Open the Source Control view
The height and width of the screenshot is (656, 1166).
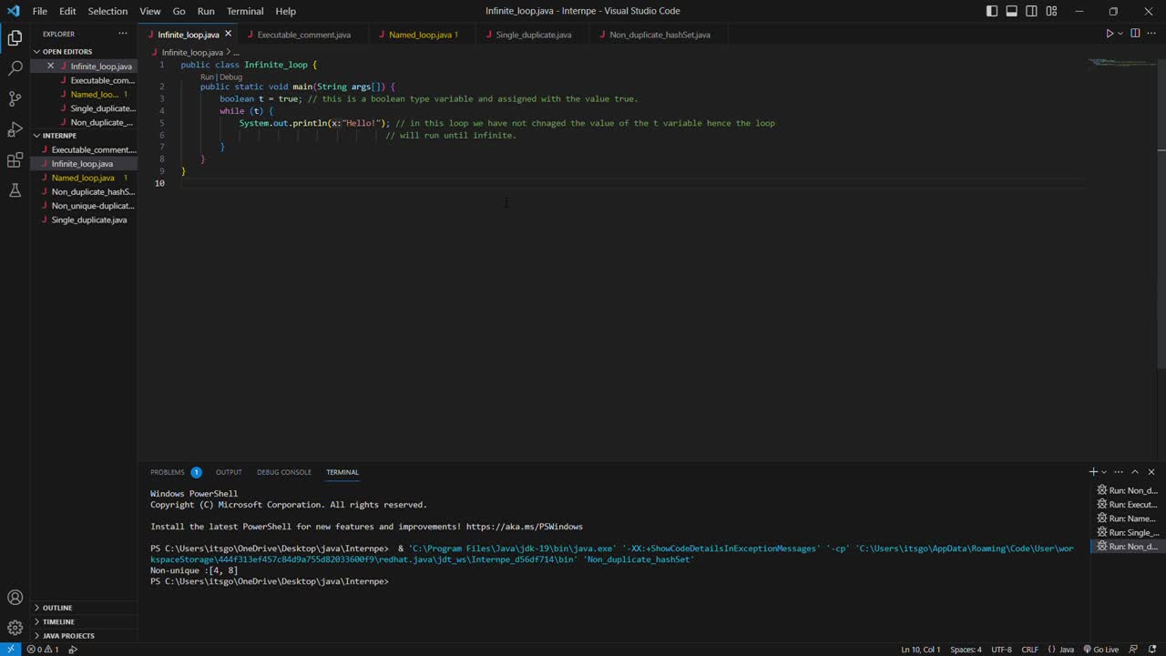(x=15, y=98)
